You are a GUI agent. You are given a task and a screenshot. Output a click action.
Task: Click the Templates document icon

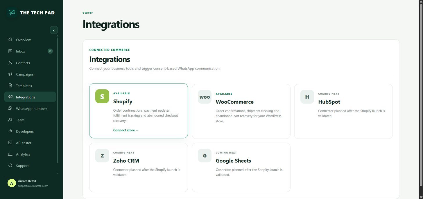point(10,86)
